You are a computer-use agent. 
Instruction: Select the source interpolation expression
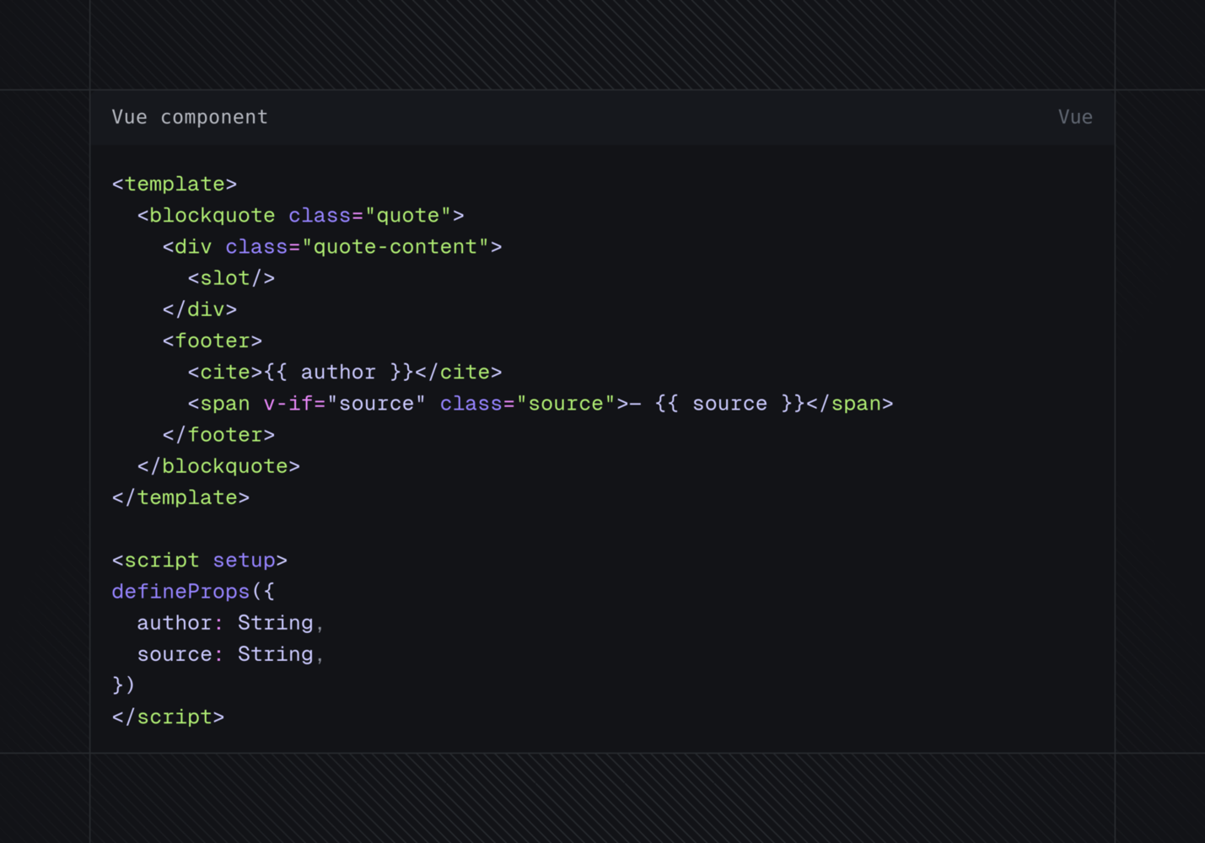click(729, 403)
